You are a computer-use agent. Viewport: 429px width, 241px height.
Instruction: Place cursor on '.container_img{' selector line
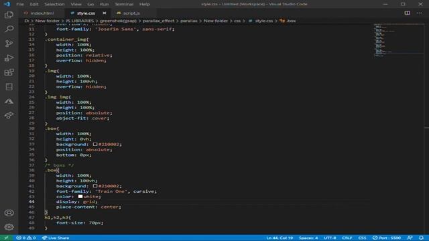coord(67,39)
